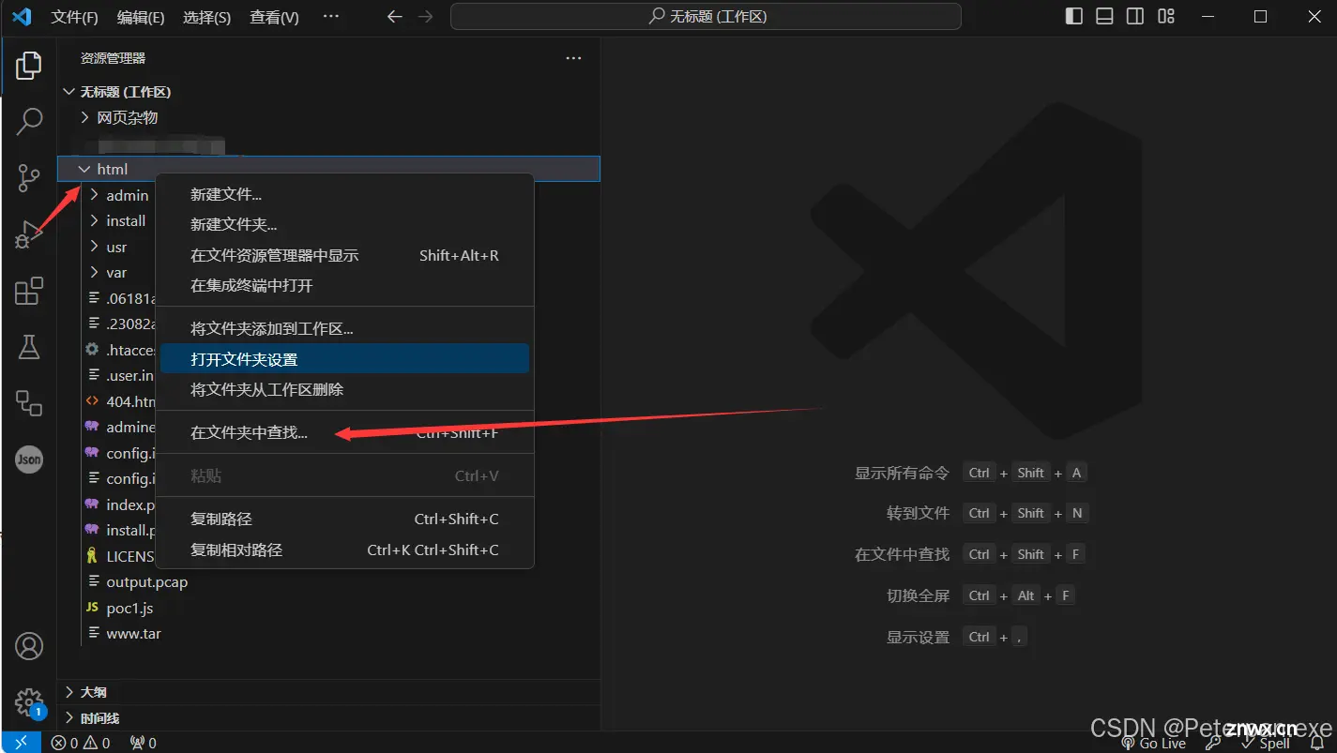
Task: Select 复制路径 menu entry
Action: [344, 520]
